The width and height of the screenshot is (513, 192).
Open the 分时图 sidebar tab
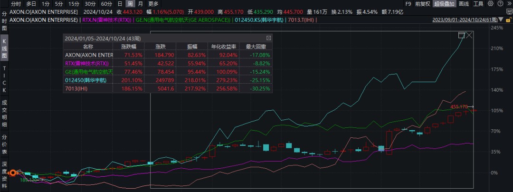pos(4,21)
